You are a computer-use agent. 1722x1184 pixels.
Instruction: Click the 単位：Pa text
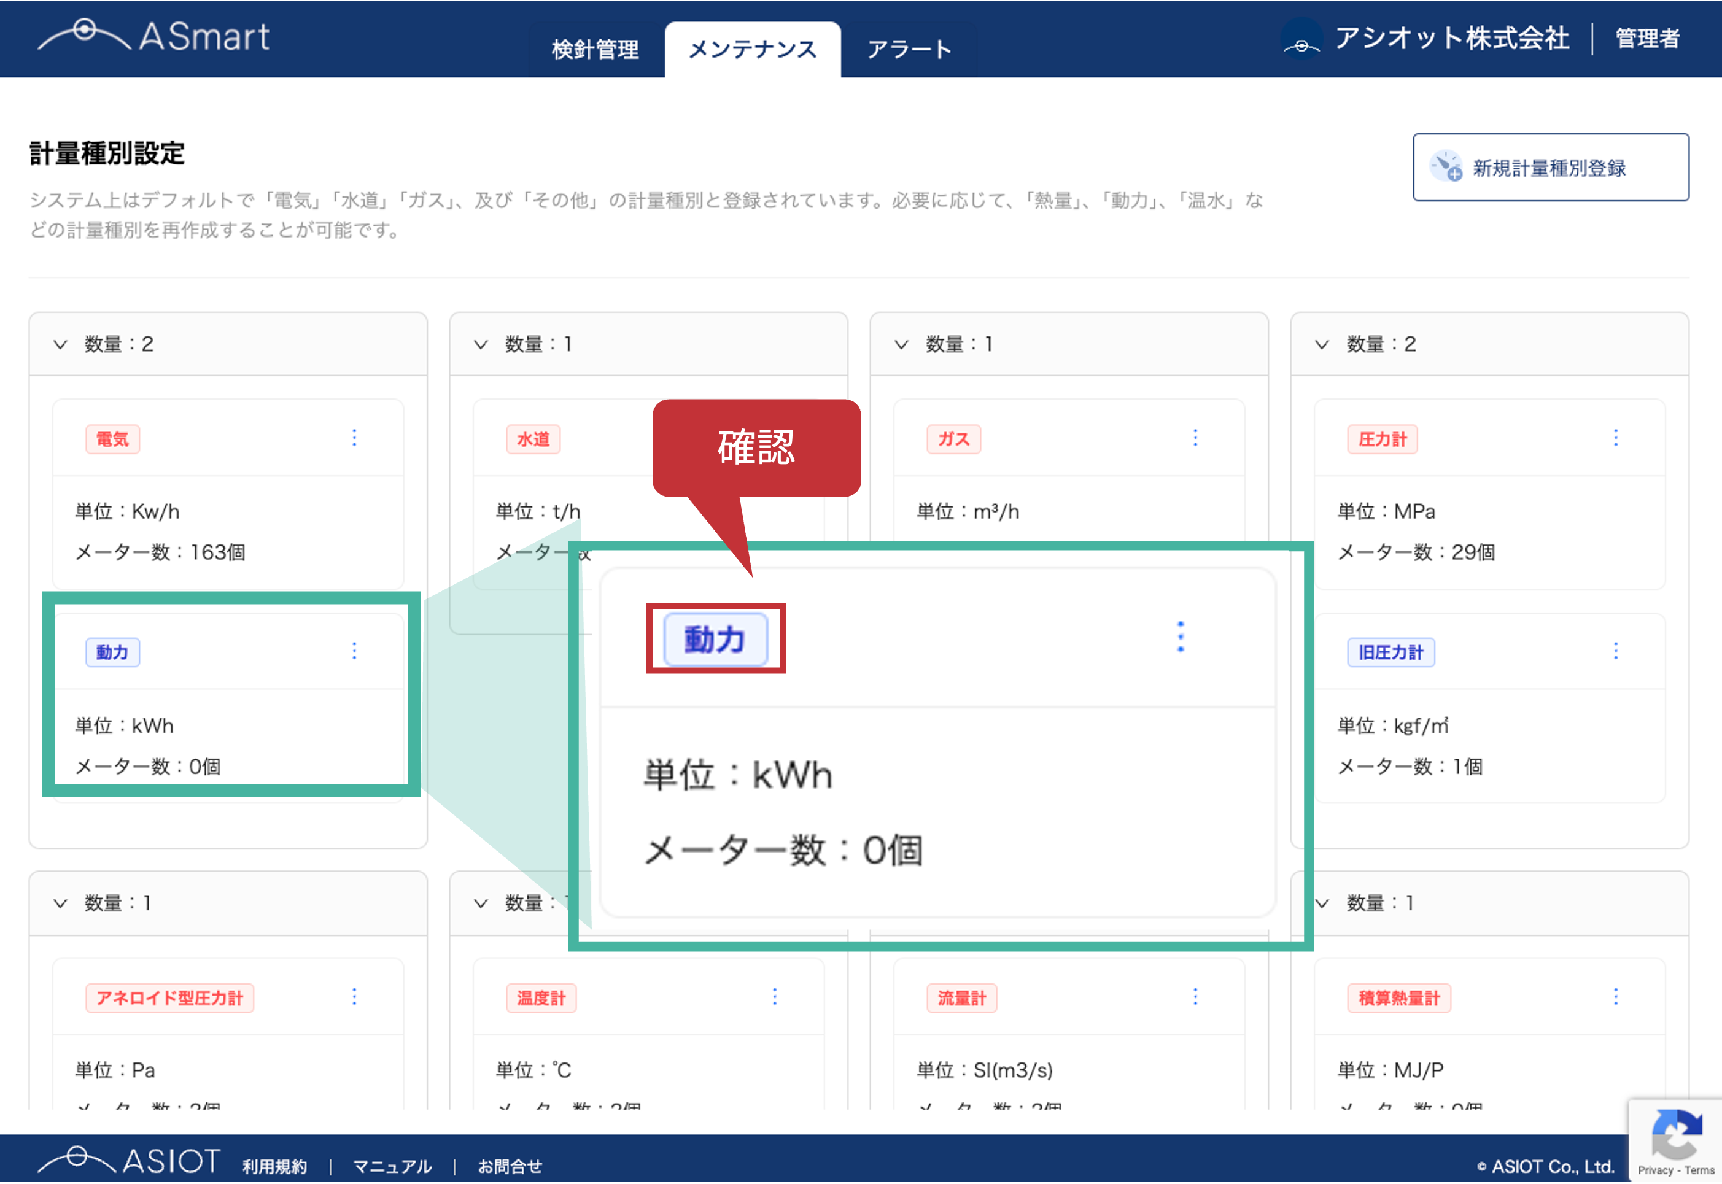coord(115,1070)
